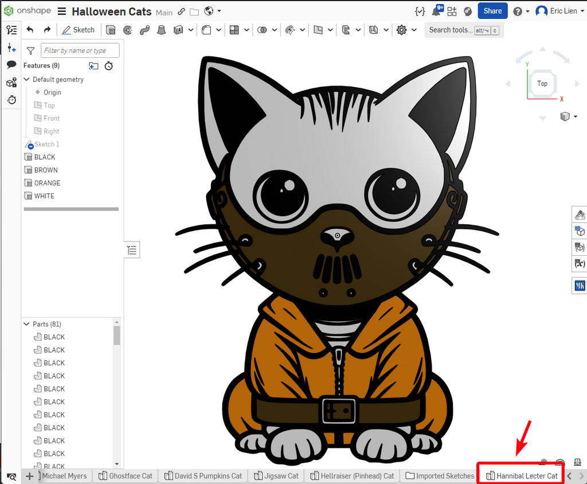The image size is (587, 484).
Task: Collapse the Parts (81) list
Action: (26, 324)
